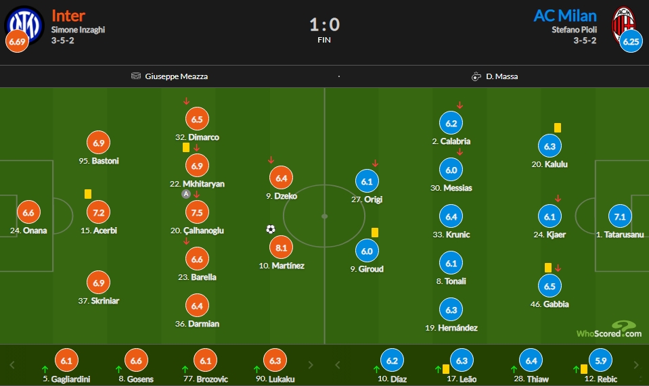This screenshot has width=649, height=386.
Task: Open the Inter team name link
Action: coord(68,16)
